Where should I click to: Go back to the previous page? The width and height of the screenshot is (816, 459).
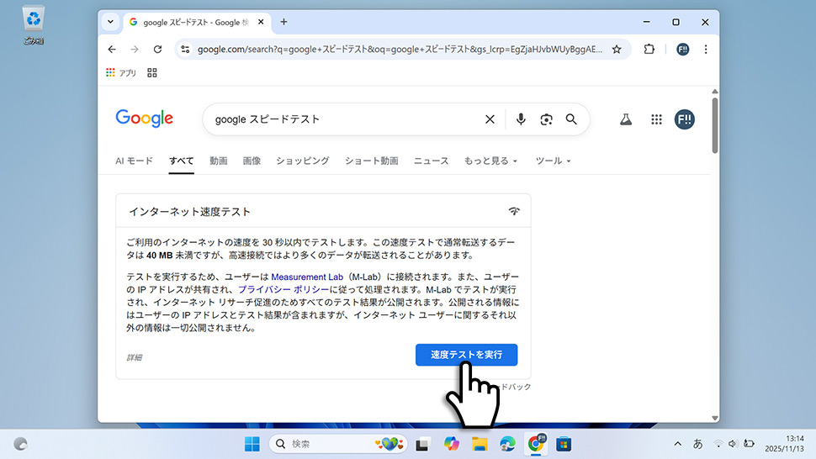point(112,50)
